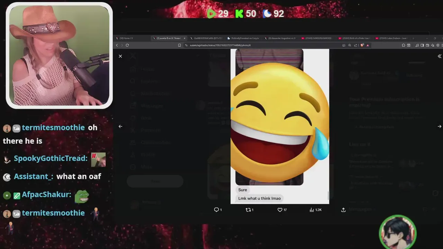Screen dimensions: 443x249
Task: Open replies on the post
Action: [218, 210]
